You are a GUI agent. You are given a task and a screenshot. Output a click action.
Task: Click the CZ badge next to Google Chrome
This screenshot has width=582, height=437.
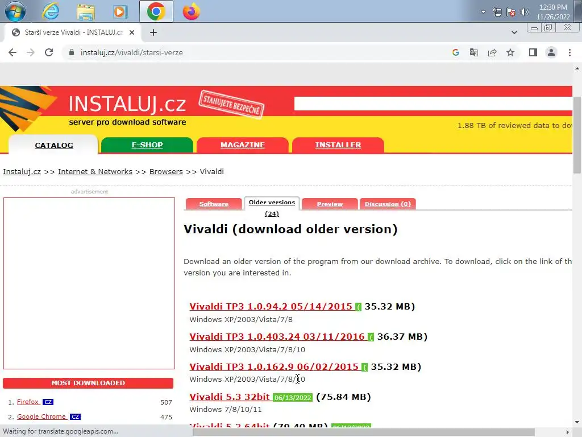click(76, 417)
